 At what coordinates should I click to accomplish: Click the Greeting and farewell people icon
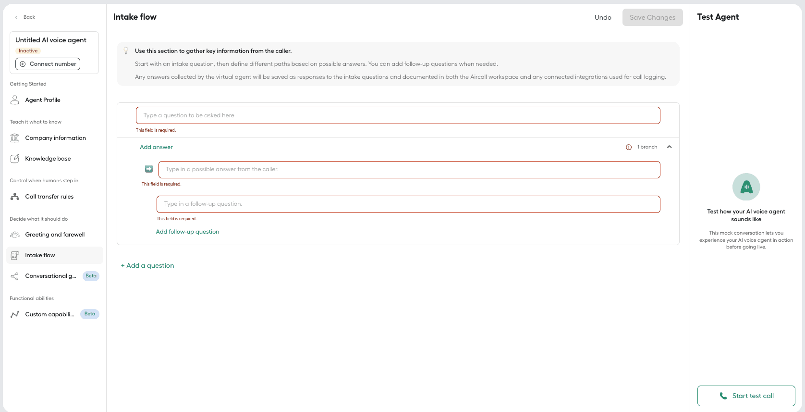(15, 235)
